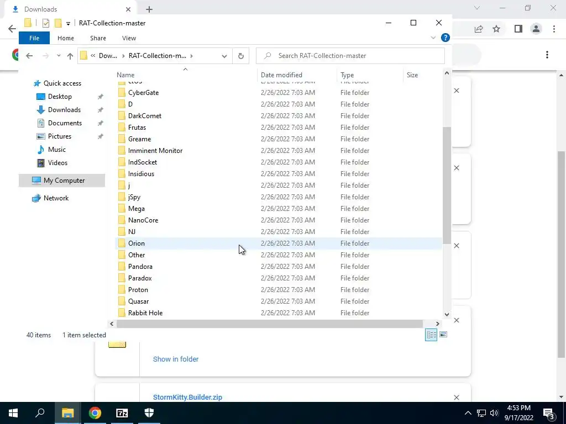The width and height of the screenshot is (566, 424).
Task: Select the Frutas folder
Action: tap(137, 128)
